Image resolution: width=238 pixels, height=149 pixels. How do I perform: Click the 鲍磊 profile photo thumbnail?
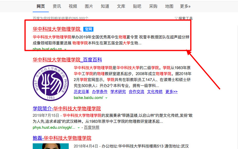click(x=49, y=146)
